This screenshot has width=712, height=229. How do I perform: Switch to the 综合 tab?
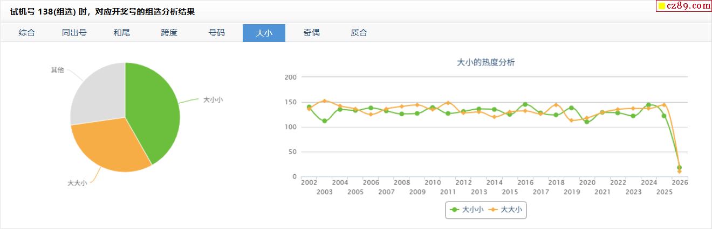tap(27, 33)
